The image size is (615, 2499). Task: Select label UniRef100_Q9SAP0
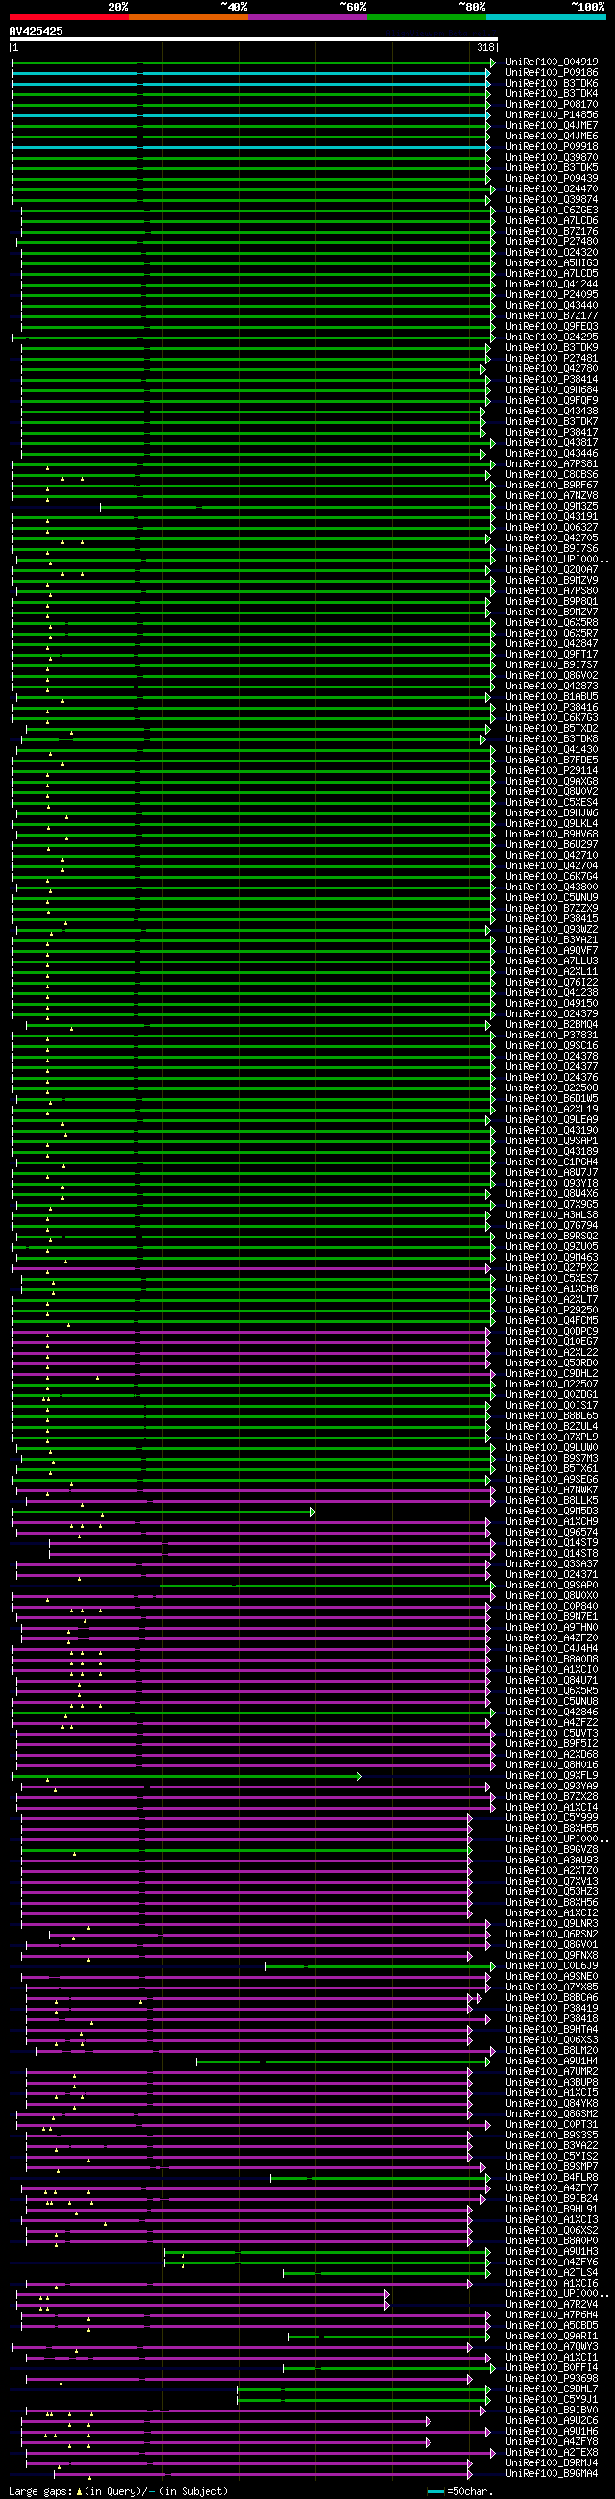pyautogui.click(x=551, y=1587)
